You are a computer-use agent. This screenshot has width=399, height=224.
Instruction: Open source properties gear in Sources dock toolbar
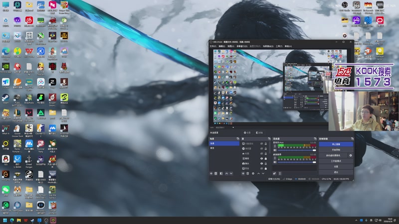pyautogui.click(x=253, y=173)
